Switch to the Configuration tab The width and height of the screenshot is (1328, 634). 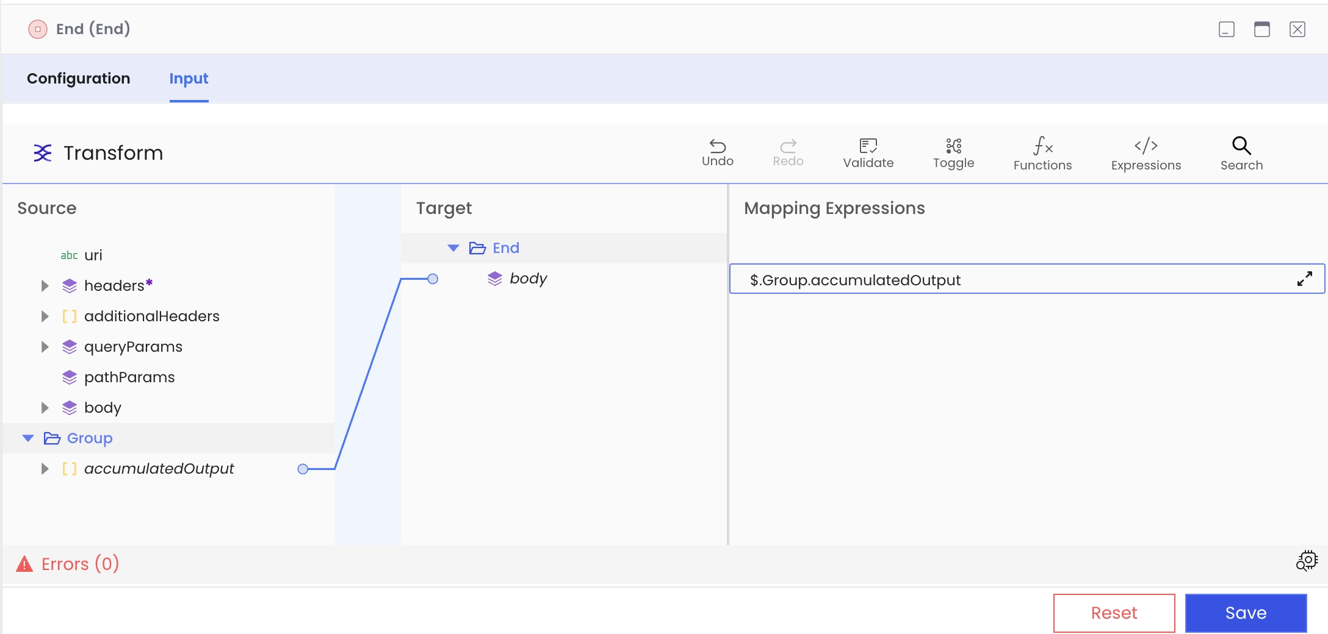click(79, 79)
